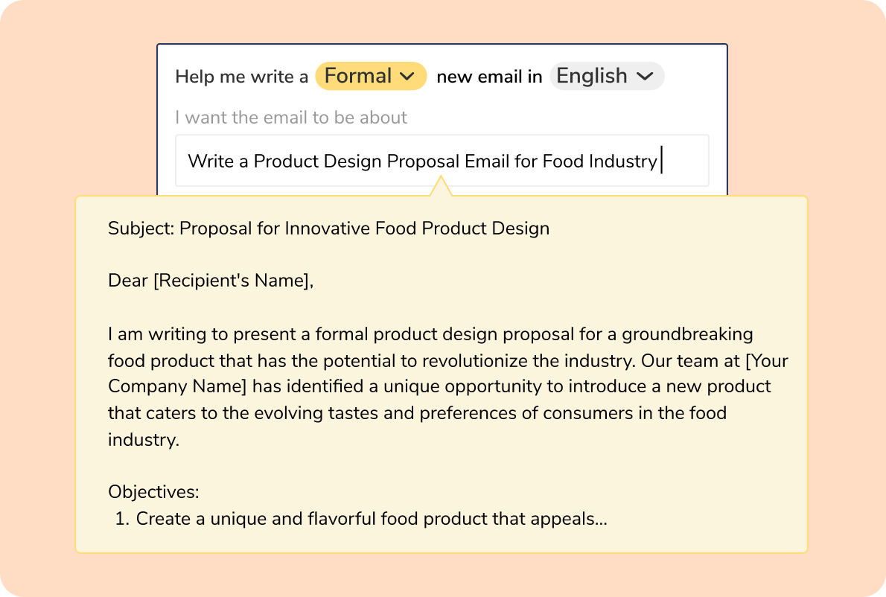Open the English language dropdown
Viewport: 886px width, 597px height.
(606, 76)
